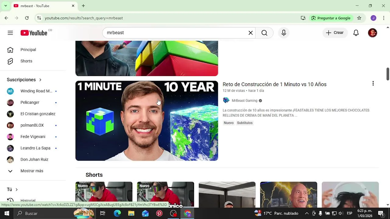390x219 pixels.
Task: Click the browser address bar URL
Action: 84,18
